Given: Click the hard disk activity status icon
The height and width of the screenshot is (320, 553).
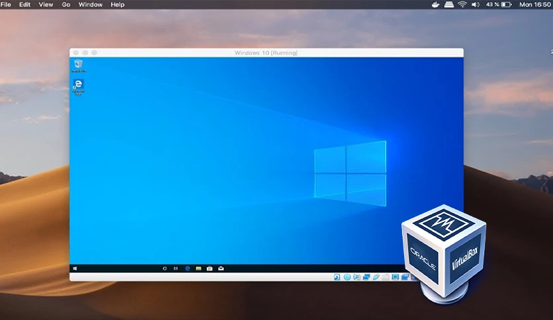Looking at the screenshot, I should (337, 278).
